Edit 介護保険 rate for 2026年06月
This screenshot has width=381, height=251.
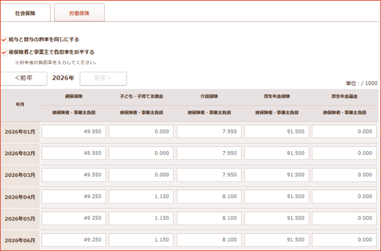[x=209, y=240]
